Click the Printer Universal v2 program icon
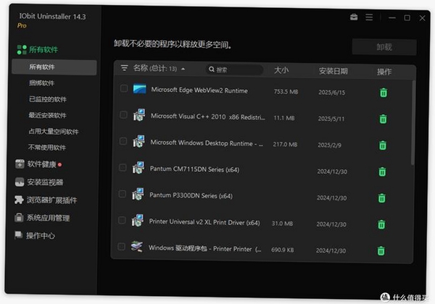435x304 pixels. [x=137, y=220]
